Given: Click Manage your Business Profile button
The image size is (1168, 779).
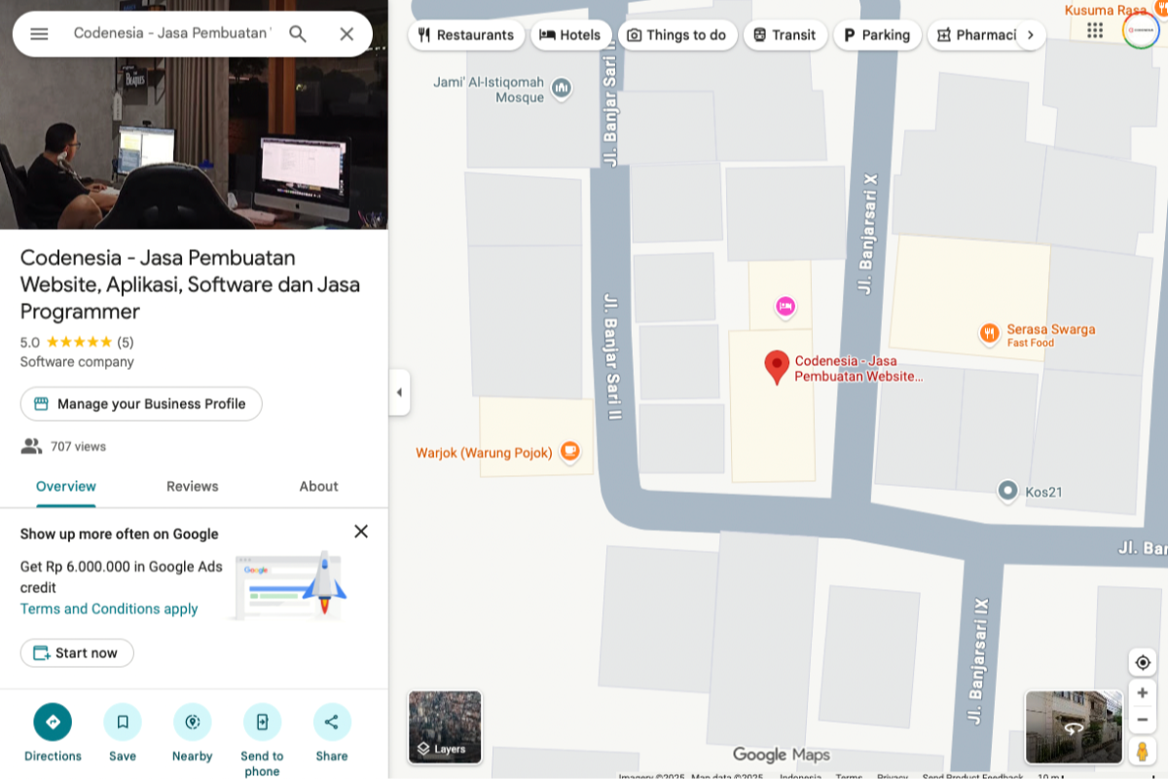Looking at the screenshot, I should (x=141, y=404).
